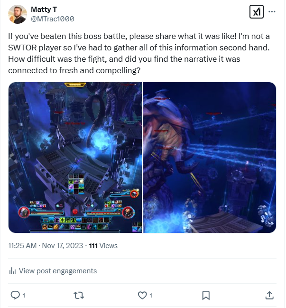Repost this tweet with the retweet icon
The image size is (286, 308).
(x=79, y=295)
